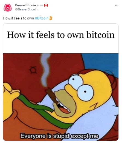The width and height of the screenshot is (122, 143).
Task: Open the @BeaverBitcoin_ handle
Action: tap(27, 9)
